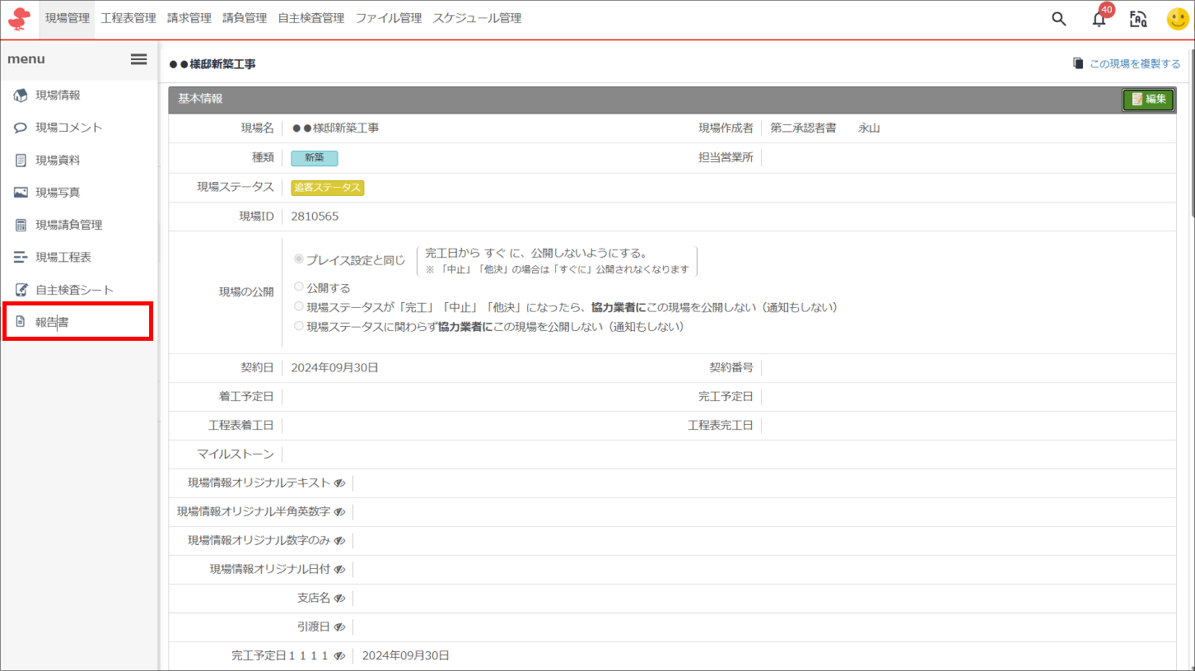Image resolution: width=1195 pixels, height=671 pixels.
Task: Click the yellow 追客ステータス status tag
Action: 328,188
